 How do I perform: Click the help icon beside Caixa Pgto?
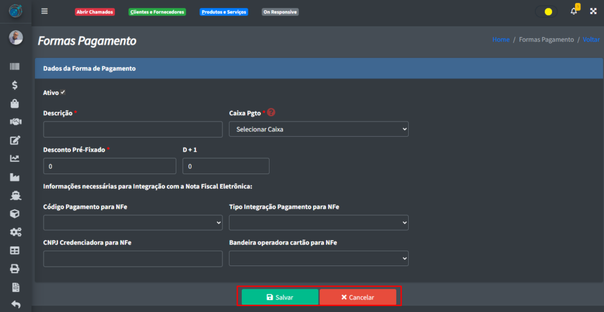click(x=271, y=113)
